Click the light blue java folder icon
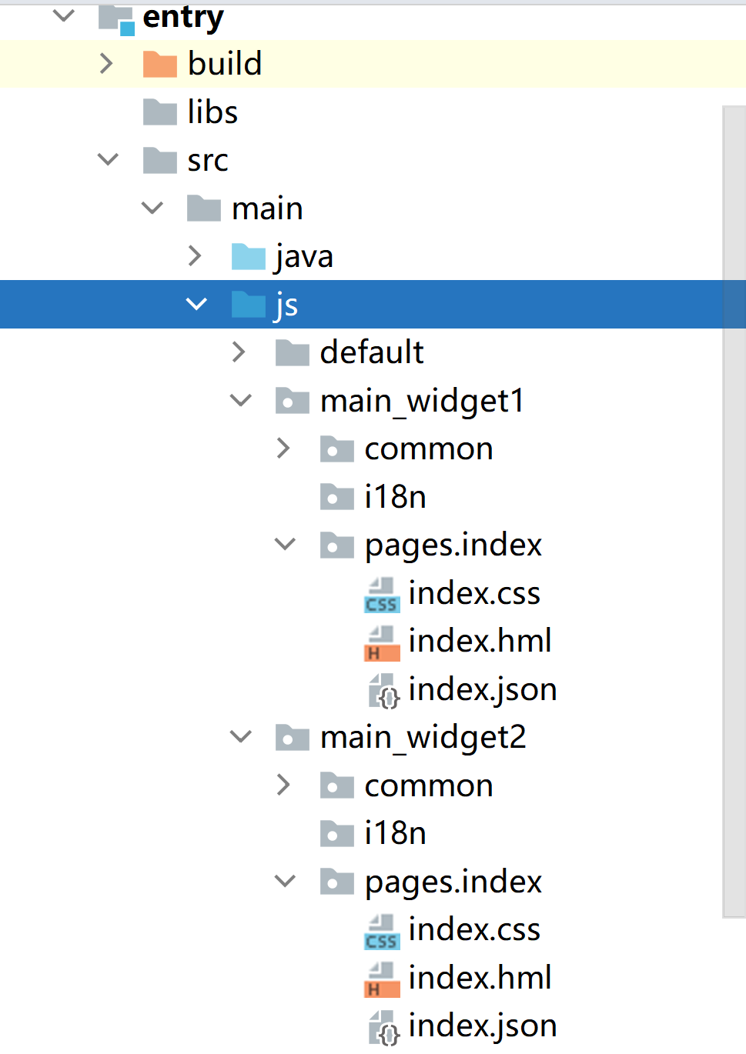This screenshot has width=746, height=1054. 249,257
